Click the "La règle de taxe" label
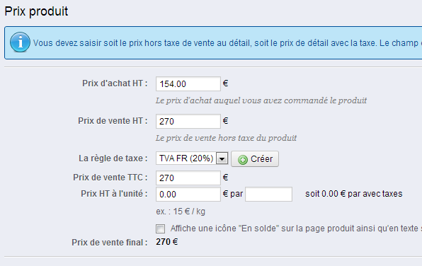The image size is (422, 266). pos(113,158)
